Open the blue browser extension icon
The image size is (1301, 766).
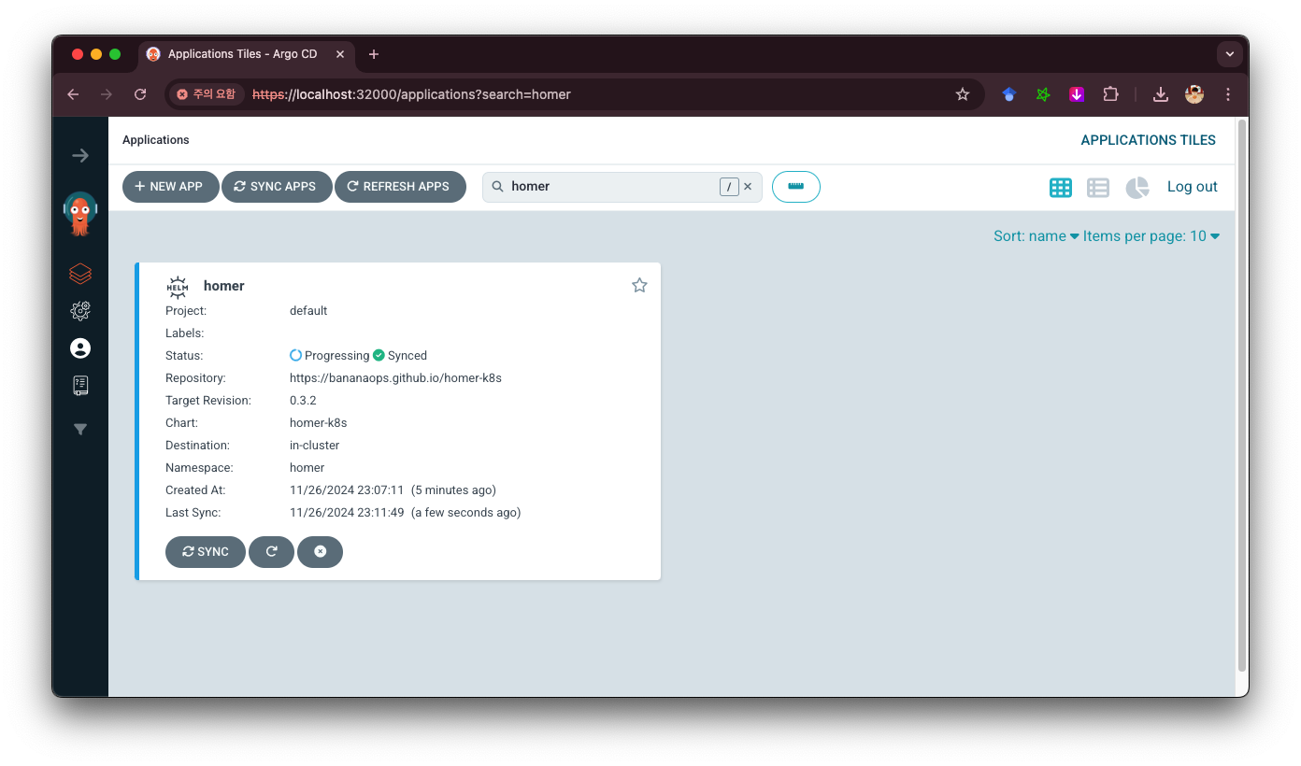(1008, 94)
